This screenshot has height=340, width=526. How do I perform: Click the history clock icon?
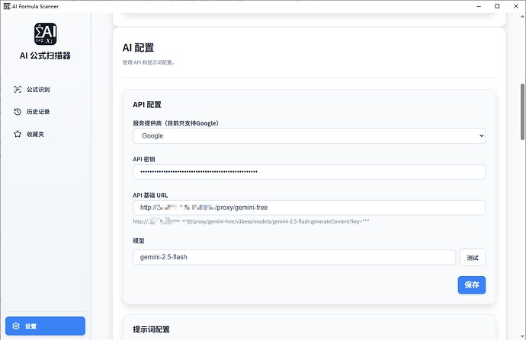(x=18, y=112)
